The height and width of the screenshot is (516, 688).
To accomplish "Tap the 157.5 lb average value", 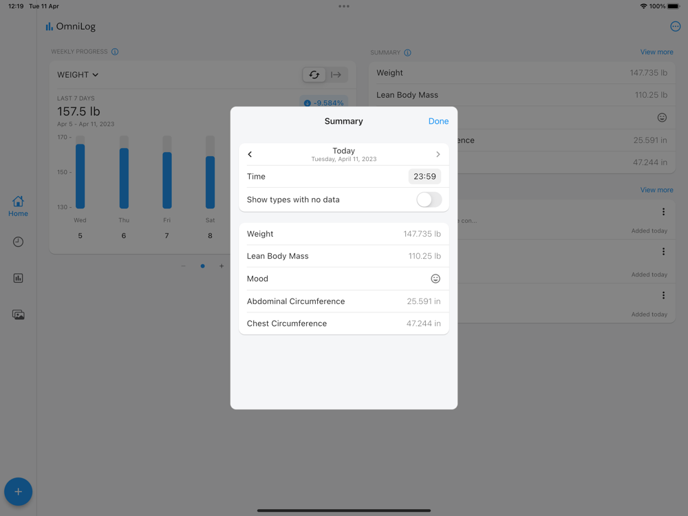I will 78,111.
